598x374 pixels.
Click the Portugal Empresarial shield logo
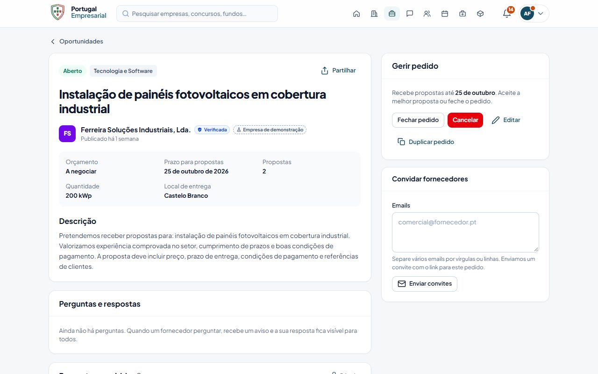[x=57, y=12]
